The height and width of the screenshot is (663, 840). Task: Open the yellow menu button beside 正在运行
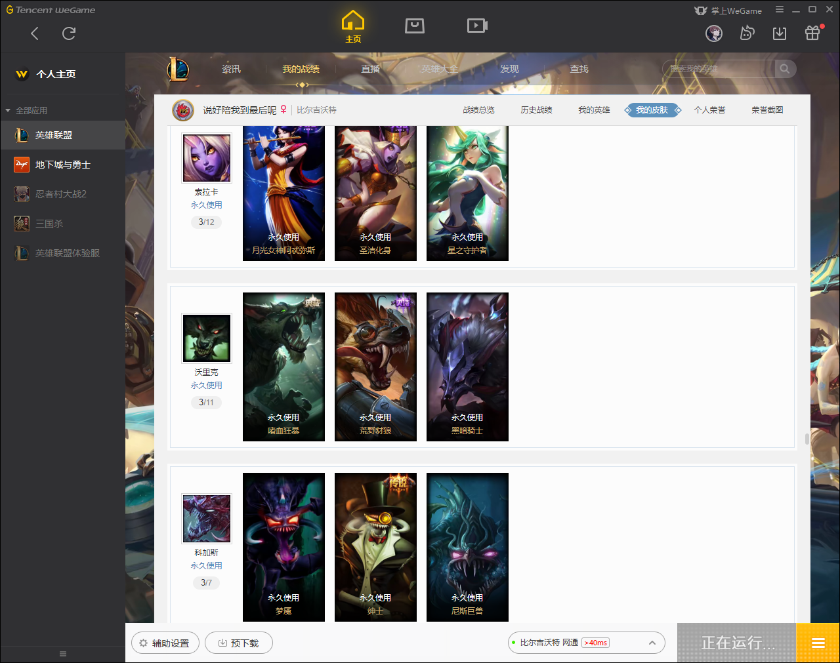pyautogui.click(x=818, y=643)
